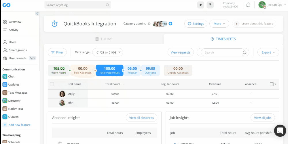Switch to the TODAY tab
This screenshot has width=288, height=144.
[103, 39]
